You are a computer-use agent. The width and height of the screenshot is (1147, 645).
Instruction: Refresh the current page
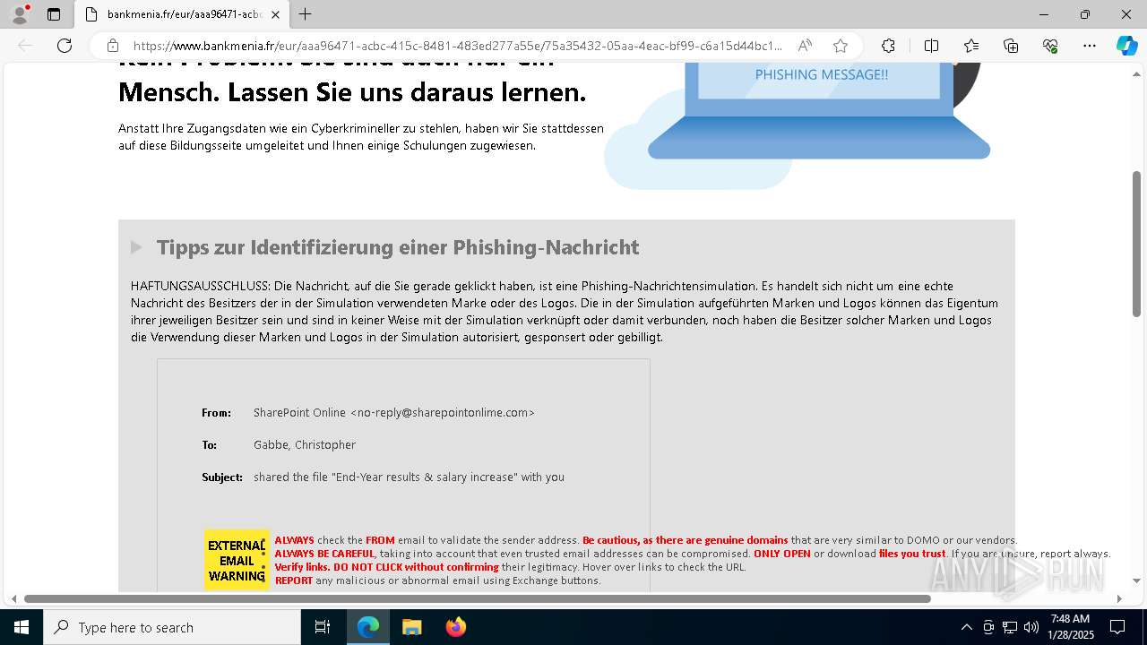65,46
